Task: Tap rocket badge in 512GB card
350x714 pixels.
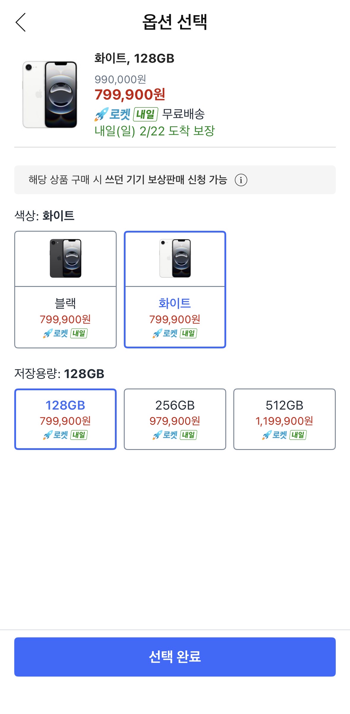Action: click(284, 435)
